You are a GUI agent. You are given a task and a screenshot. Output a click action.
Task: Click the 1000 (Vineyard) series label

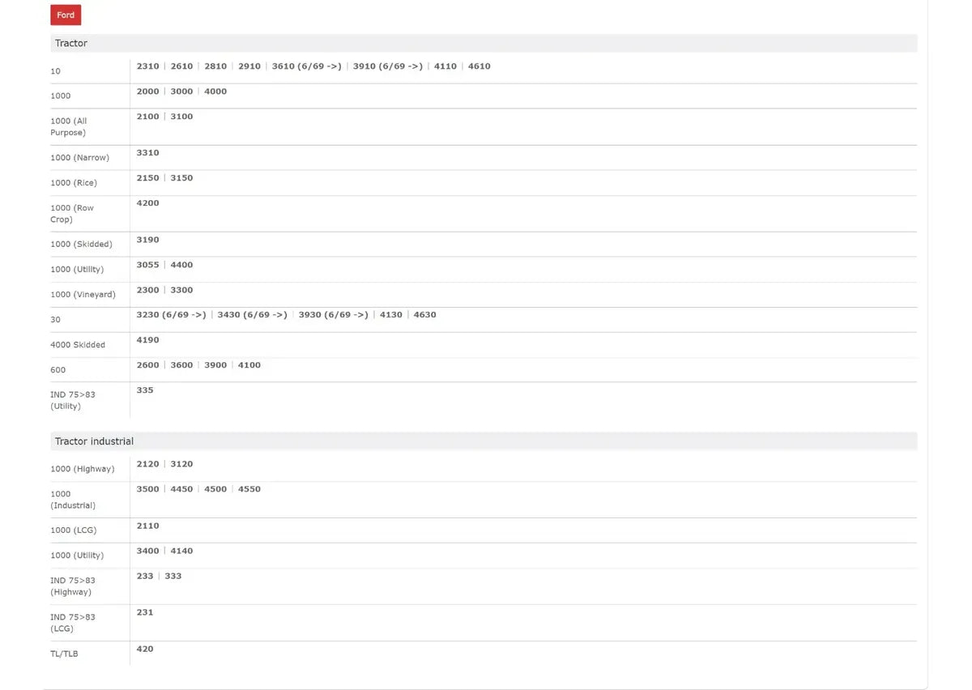pos(83,295)
